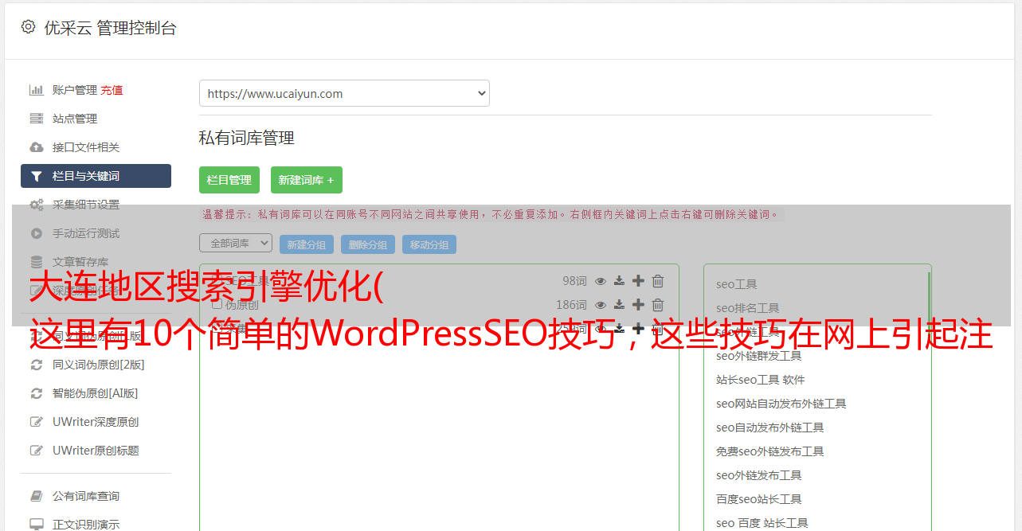Image resolution: width=1022 pixels, height=531 pixels.
Task: Click the book icon of 公有词库查询
Action: [x=37, y=496]
